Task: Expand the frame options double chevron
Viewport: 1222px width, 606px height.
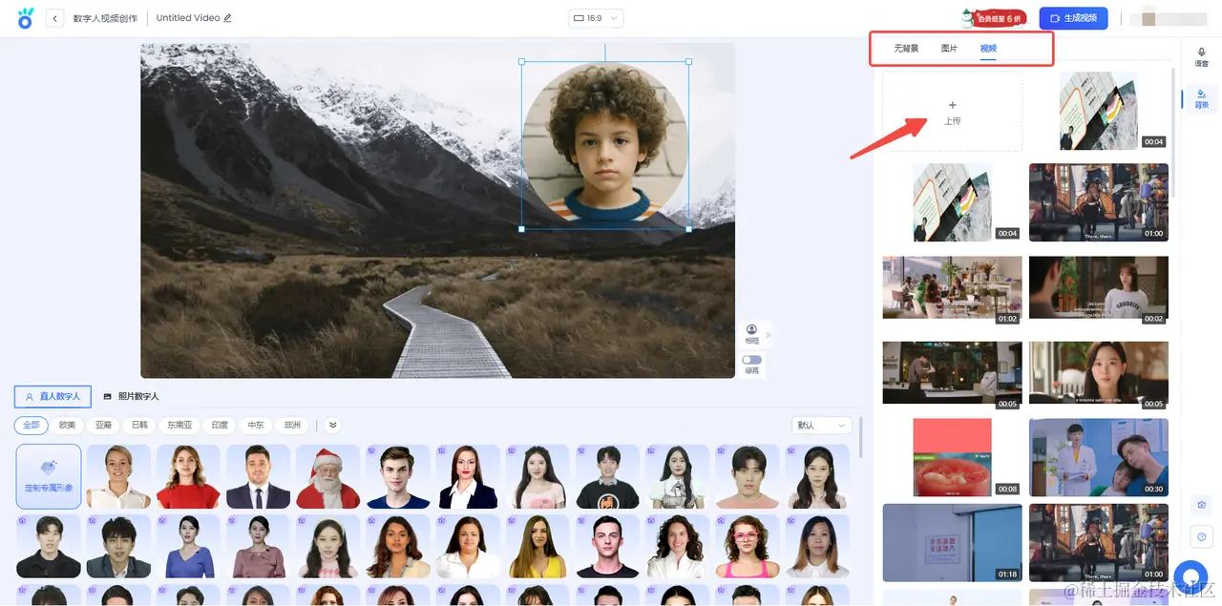Action: click(x=768, y=335)
